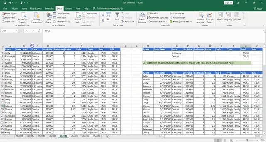Click Tell me what you want to do
This screenshot has height=149, width=266.
[x=110, y=8]
